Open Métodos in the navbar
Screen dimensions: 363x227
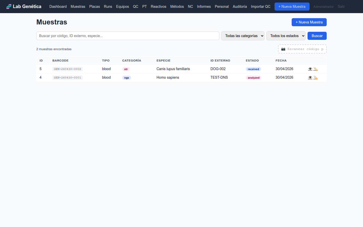point(177,7)
